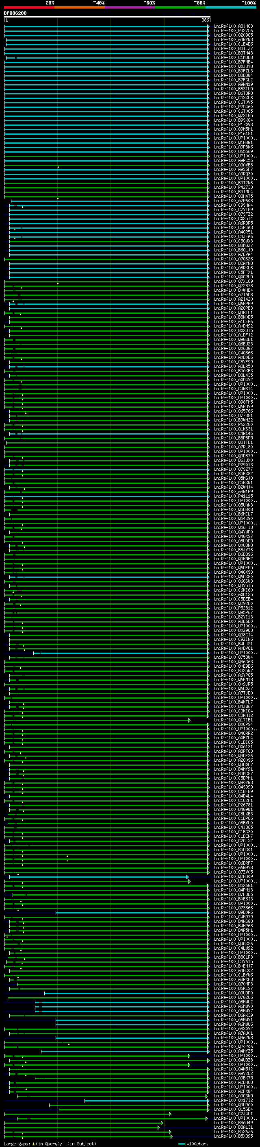Open the UniRef100_B5XD95 hit label
The height and width of the screenshot is (1147, 260).
click(233, 1136)
